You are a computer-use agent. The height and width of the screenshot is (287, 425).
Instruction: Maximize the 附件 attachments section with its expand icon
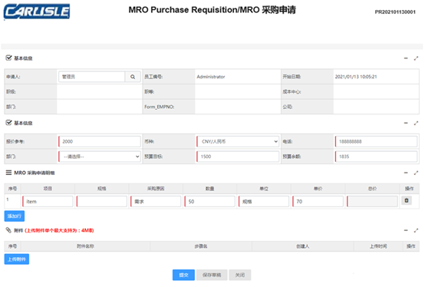[x=416, y=230]
